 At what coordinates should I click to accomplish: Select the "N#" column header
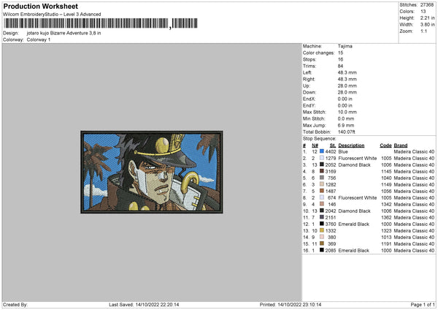click(x=315, y=145)
